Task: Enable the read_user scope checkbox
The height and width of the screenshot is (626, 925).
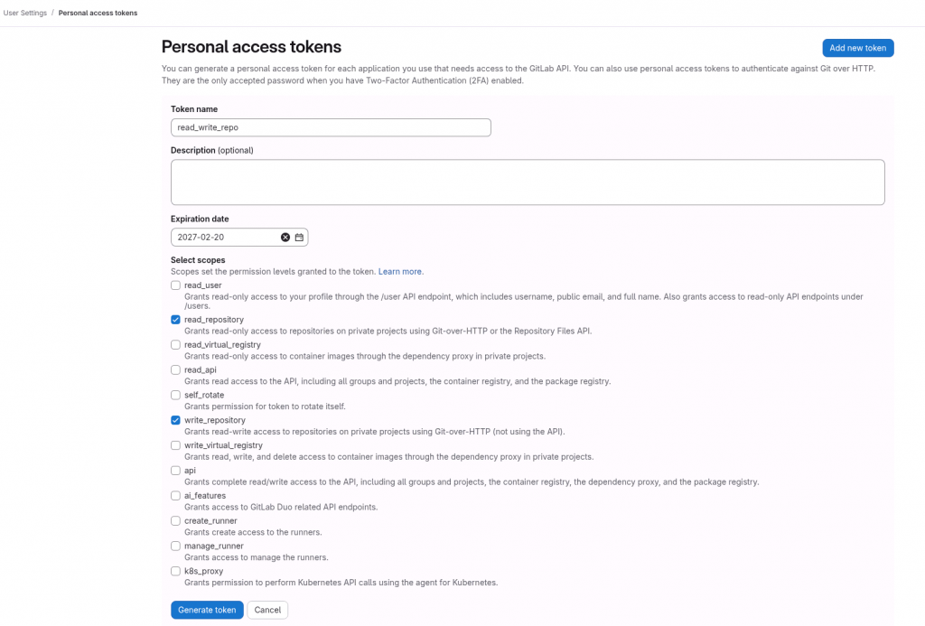Action: (x=176, y=285)
